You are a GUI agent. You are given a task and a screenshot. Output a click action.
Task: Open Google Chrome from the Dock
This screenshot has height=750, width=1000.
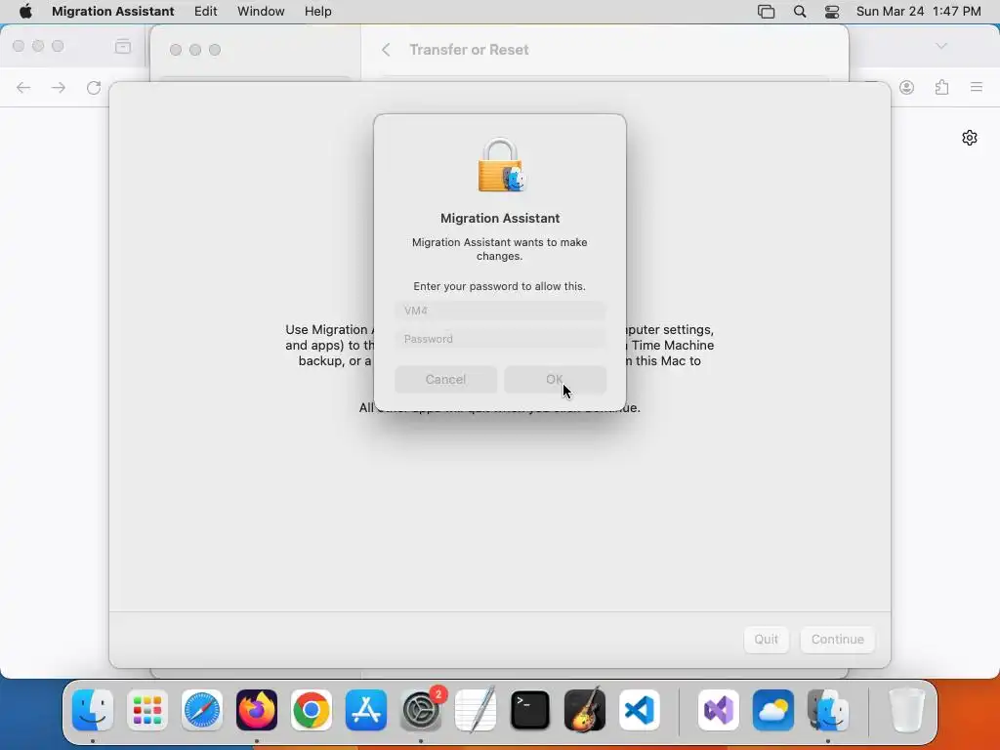(x=312, y=710)
